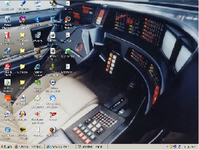Open the Firefox document icon beside the text file
The height and width of the screenshot is (150, 199).
coord(53,130)
